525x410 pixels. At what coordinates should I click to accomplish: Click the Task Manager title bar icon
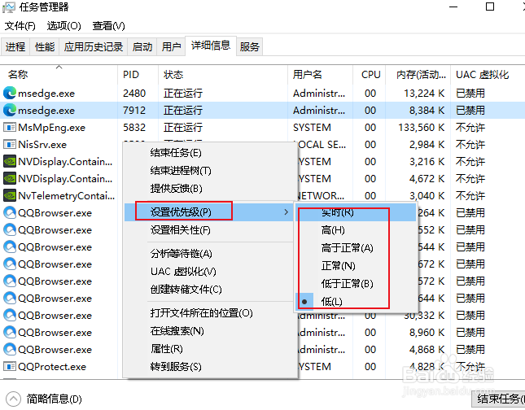click(x=8, y=7)
